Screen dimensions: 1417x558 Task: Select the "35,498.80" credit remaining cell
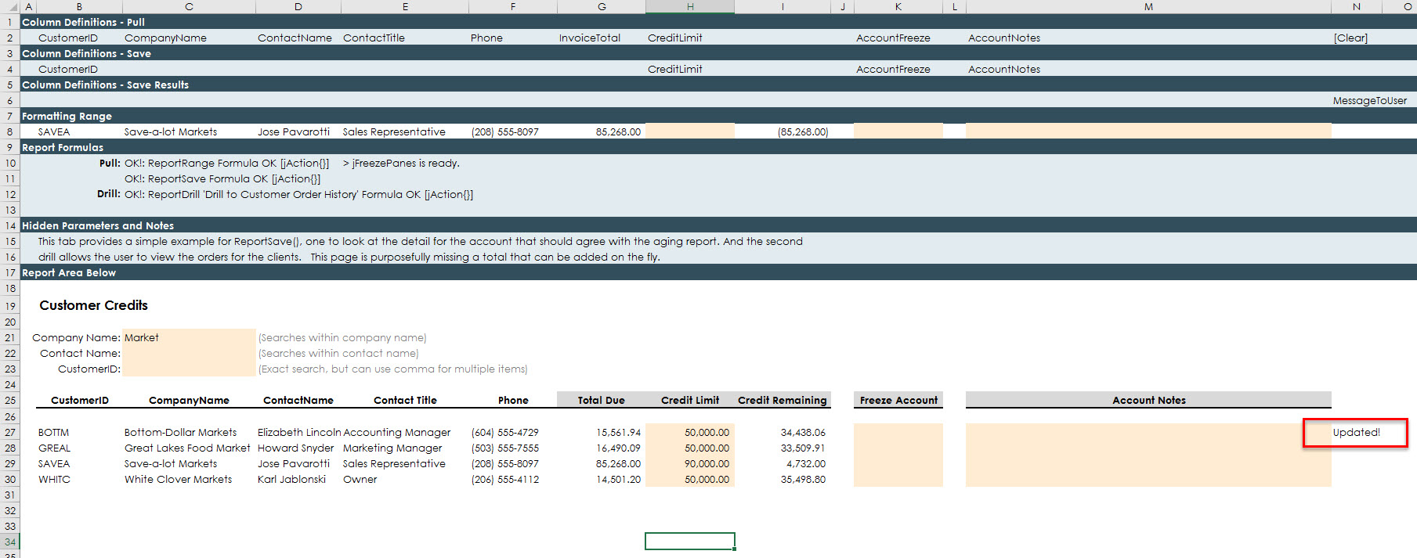click(x=803, y=479)
